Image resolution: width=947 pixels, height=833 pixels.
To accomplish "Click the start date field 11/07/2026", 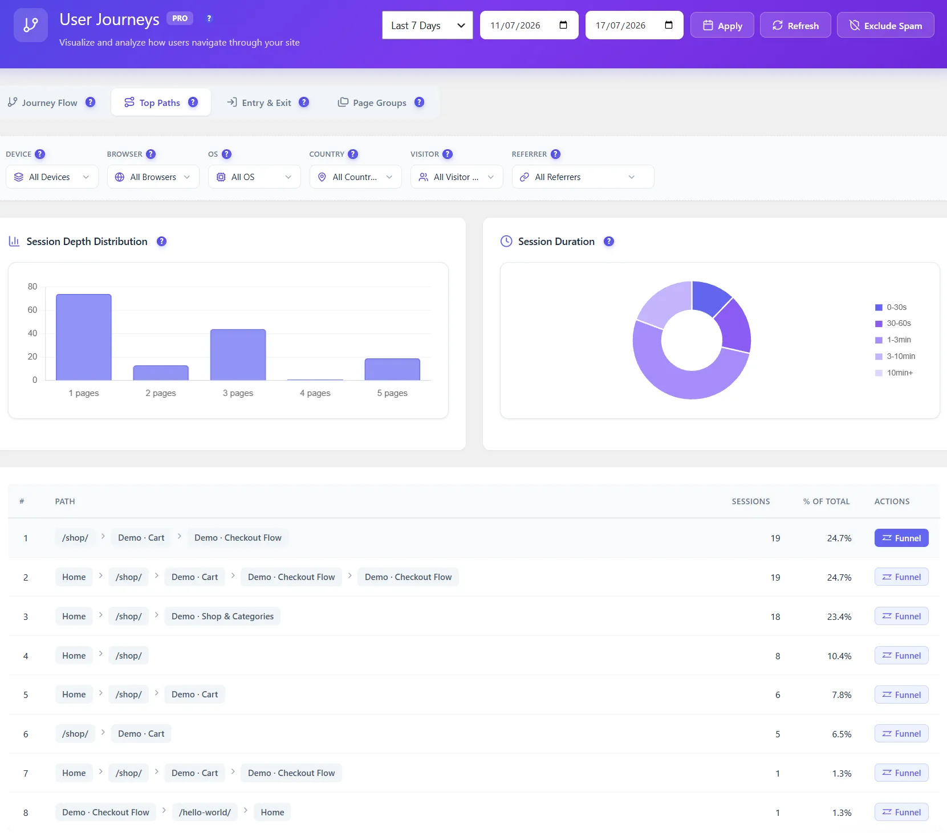I will [529, 25].
